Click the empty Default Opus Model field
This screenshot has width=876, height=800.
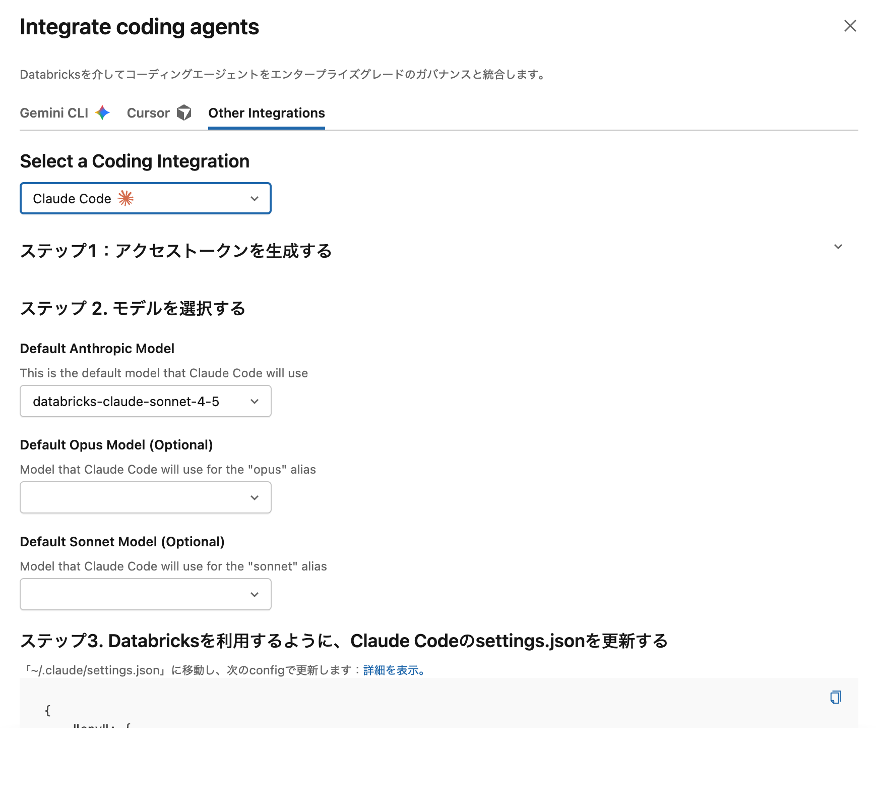(x=126, y=497)
